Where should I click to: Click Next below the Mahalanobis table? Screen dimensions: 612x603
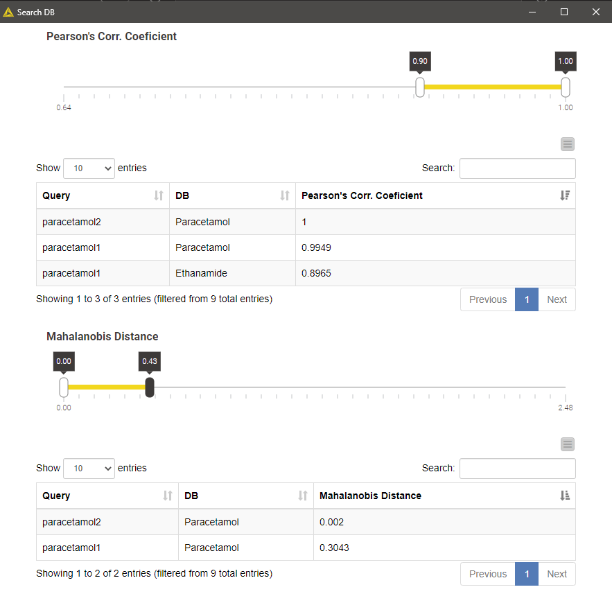pyautogui.click(x=557, y=574)
